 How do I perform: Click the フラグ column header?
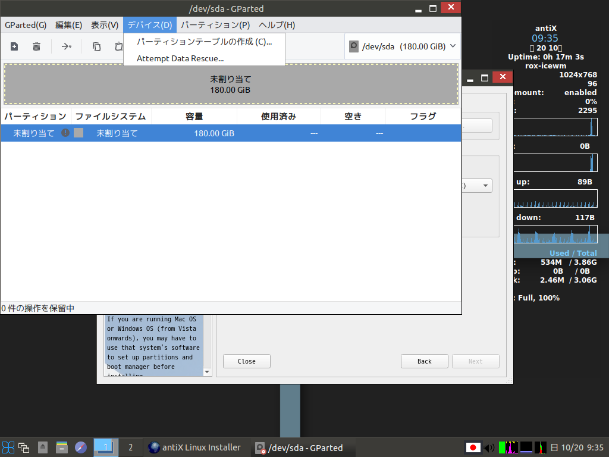[x=423, y=116]
